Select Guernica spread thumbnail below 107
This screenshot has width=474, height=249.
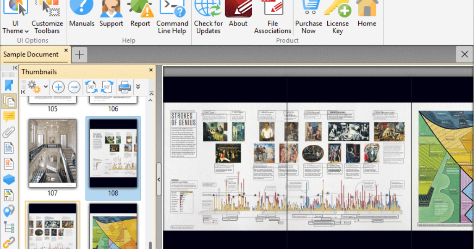53,226
